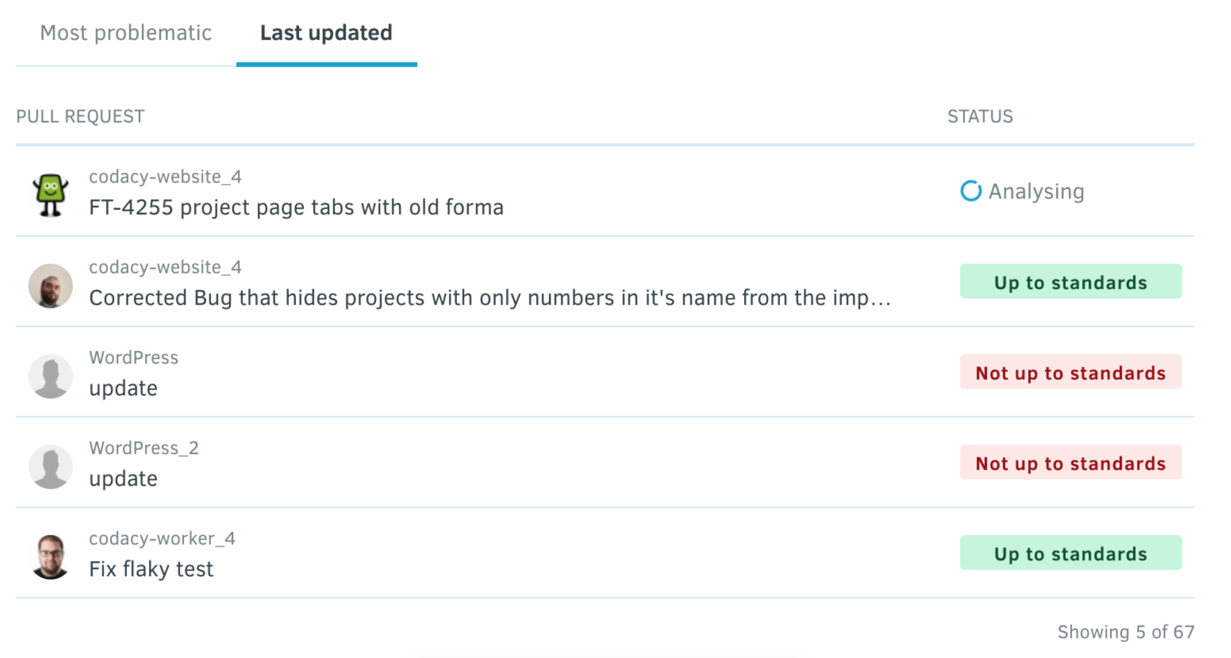Click the Analysing status text
The image size is (1231, 658).
coord(1036,191)
